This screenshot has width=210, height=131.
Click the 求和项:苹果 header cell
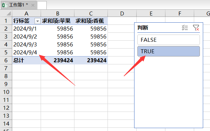pos(58,21)
